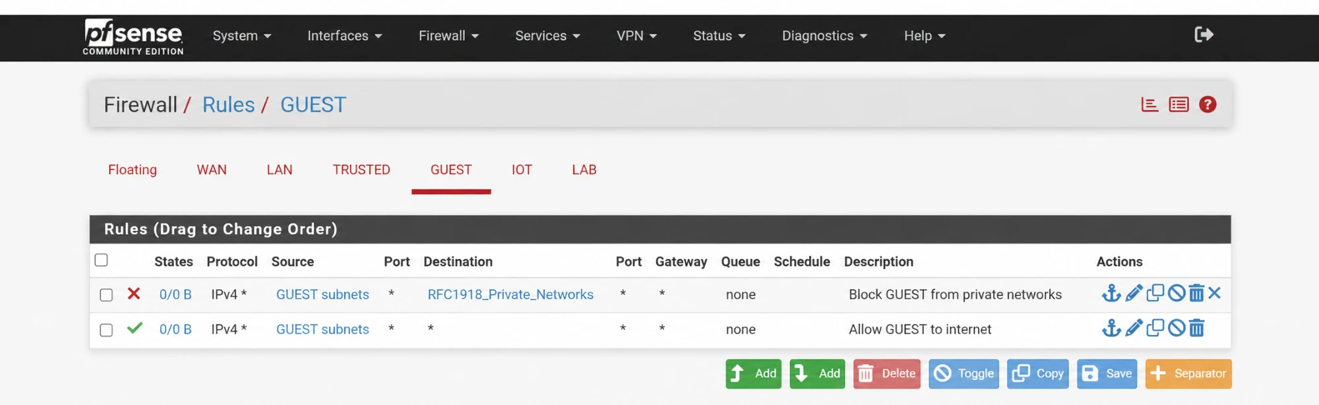The width and height of the screenshot is (1319, 405).
Task: Click the Rules breadcrumb link
Action: click(x=228, y=104)
